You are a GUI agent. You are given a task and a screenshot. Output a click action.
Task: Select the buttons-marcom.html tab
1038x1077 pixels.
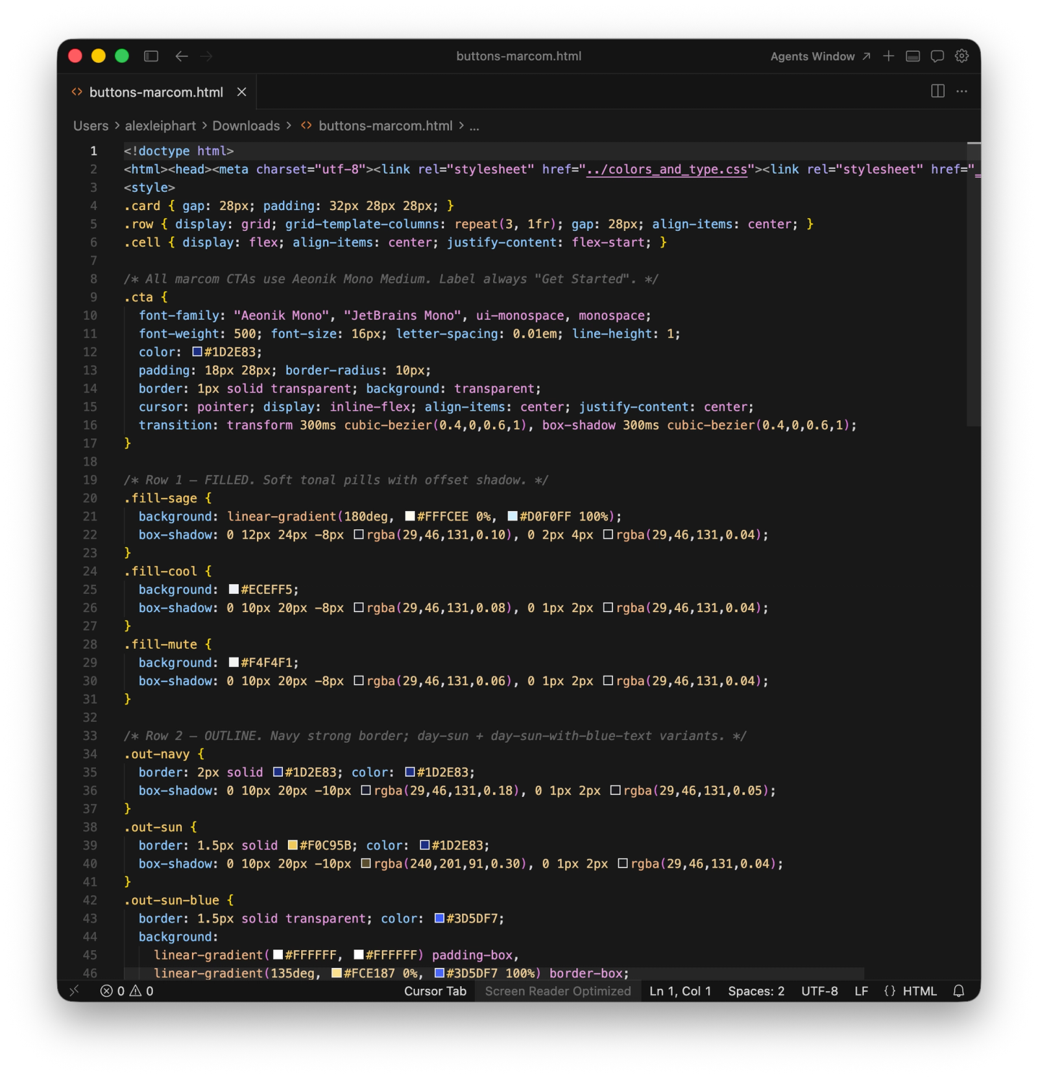(x=156, y=92)
